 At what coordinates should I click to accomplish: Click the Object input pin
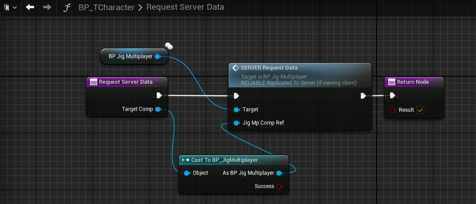187,173
